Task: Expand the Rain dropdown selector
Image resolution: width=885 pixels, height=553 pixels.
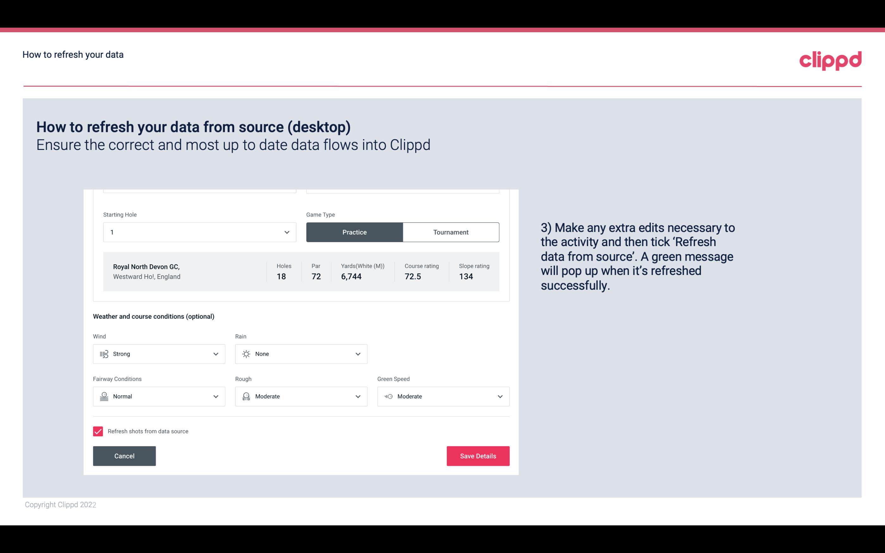Action: pyautogui.click(x=357, y=354)
